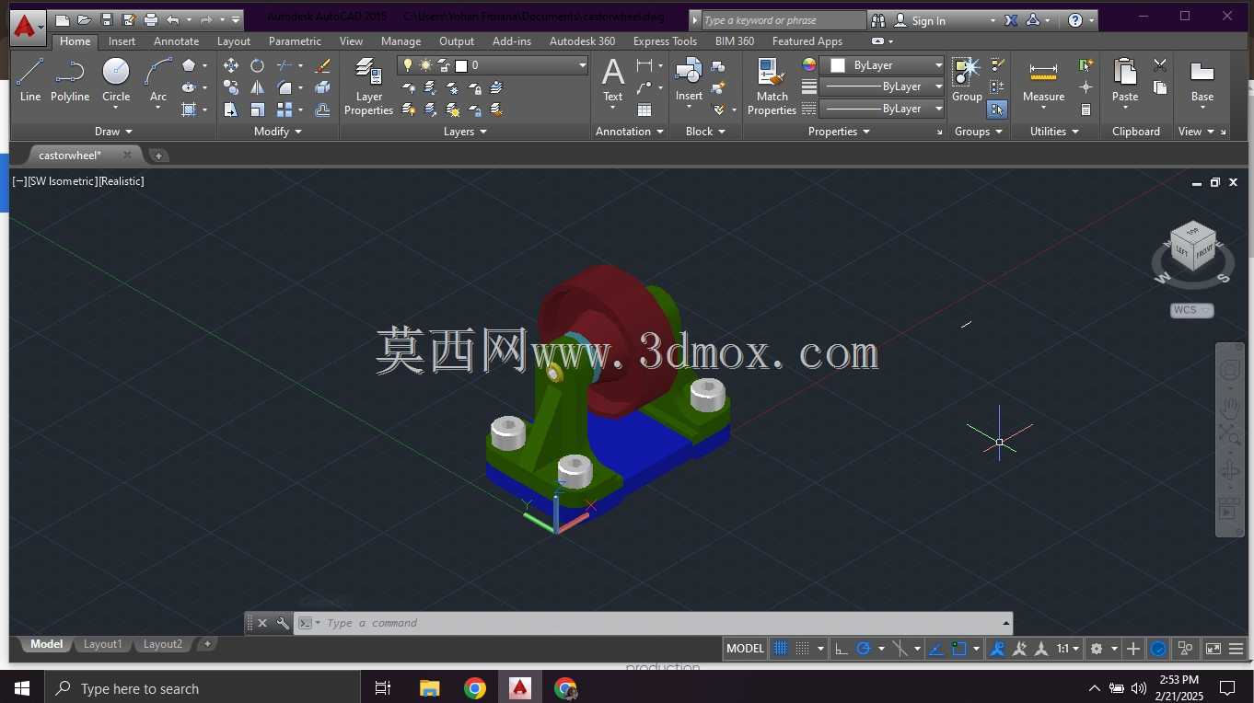Click the object color wheel swatch icon

coord(808,65)
